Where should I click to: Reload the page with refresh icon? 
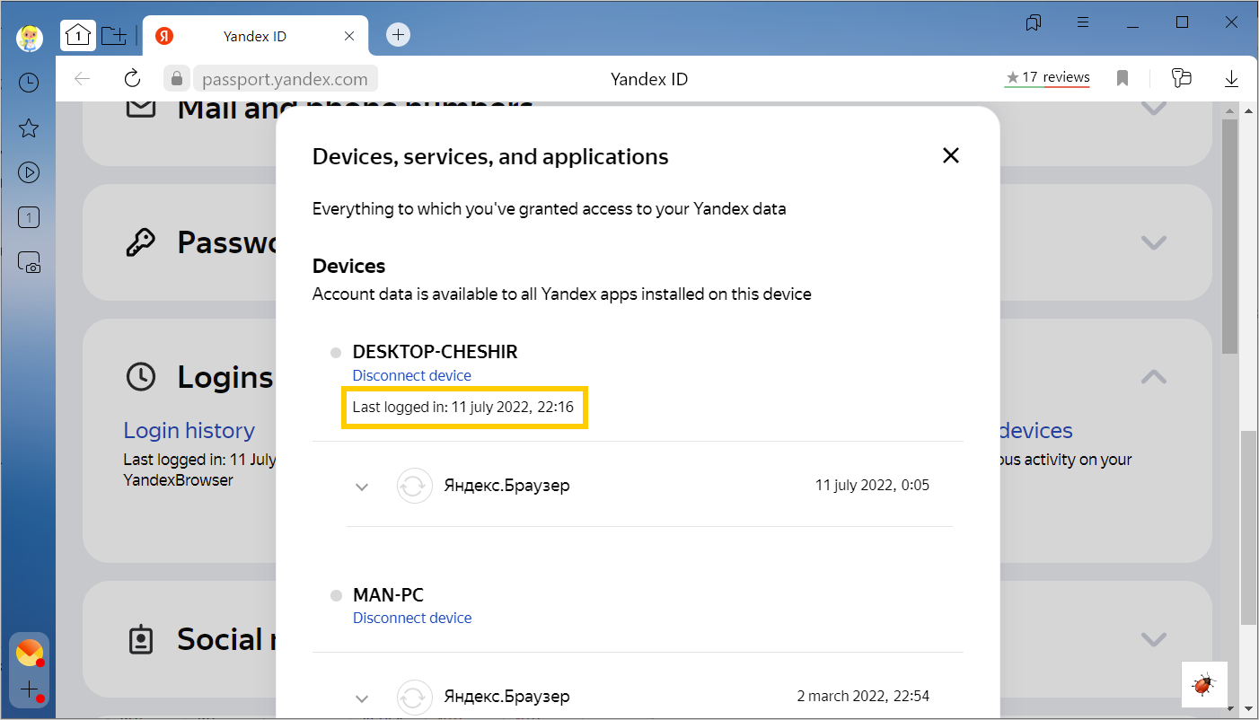132,79
